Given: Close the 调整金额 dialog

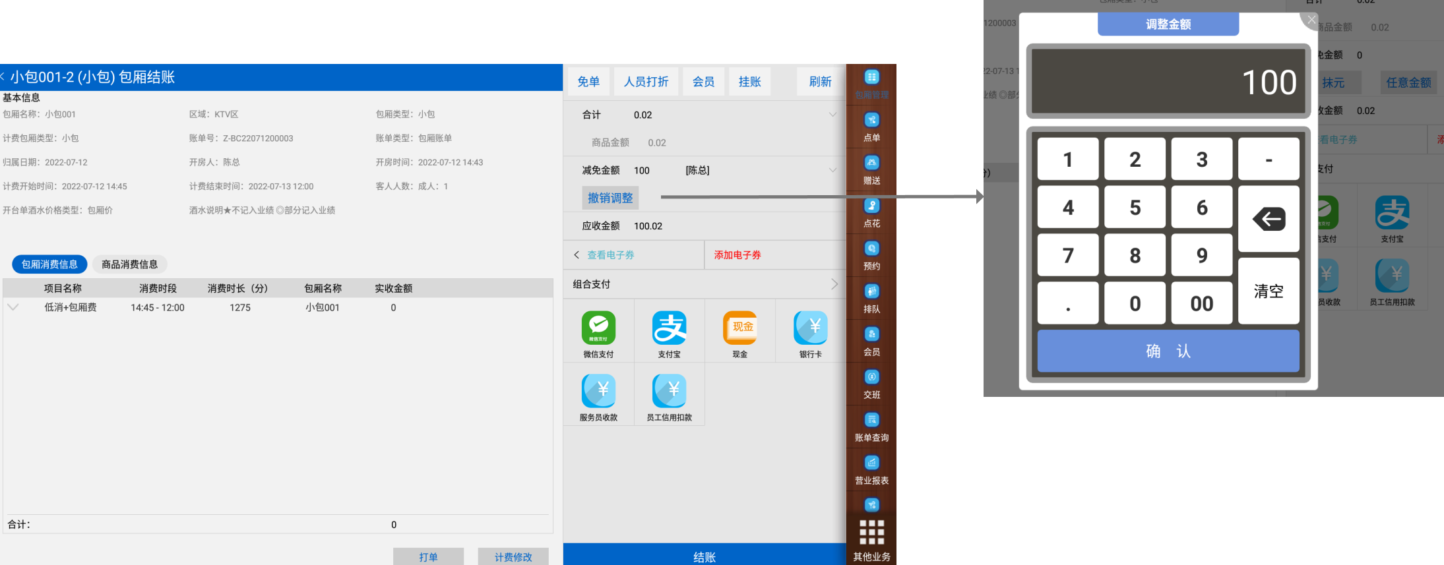Looking at the screenshot, I should pyautogui.click(x=1311, y=20).
